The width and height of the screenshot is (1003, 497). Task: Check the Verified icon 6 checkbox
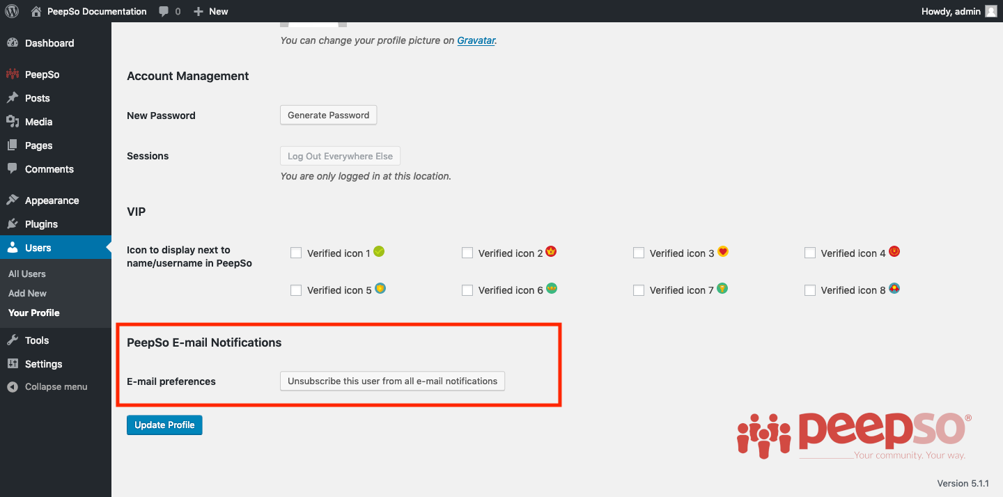pyautogui.click(x=467, y=290)
